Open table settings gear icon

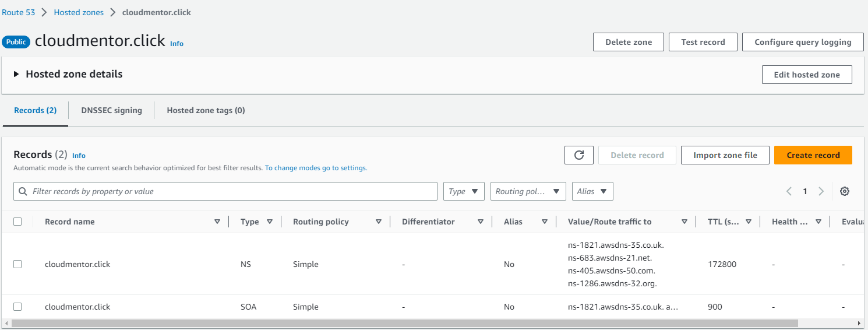coord(844,191)
